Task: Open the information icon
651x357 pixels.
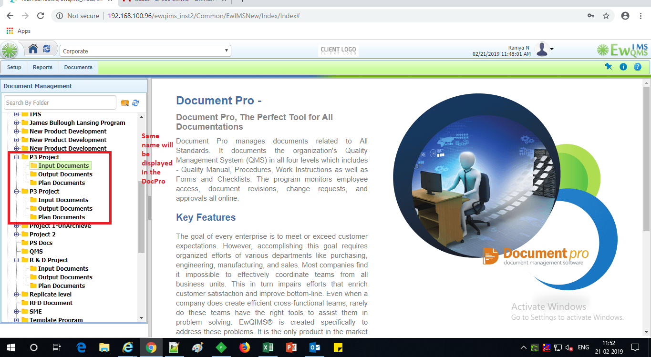Action: tap(623, 67)
